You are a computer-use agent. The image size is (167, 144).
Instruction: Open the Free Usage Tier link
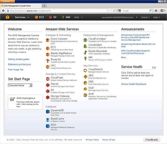pyautogui.click(x=16, y=70)
